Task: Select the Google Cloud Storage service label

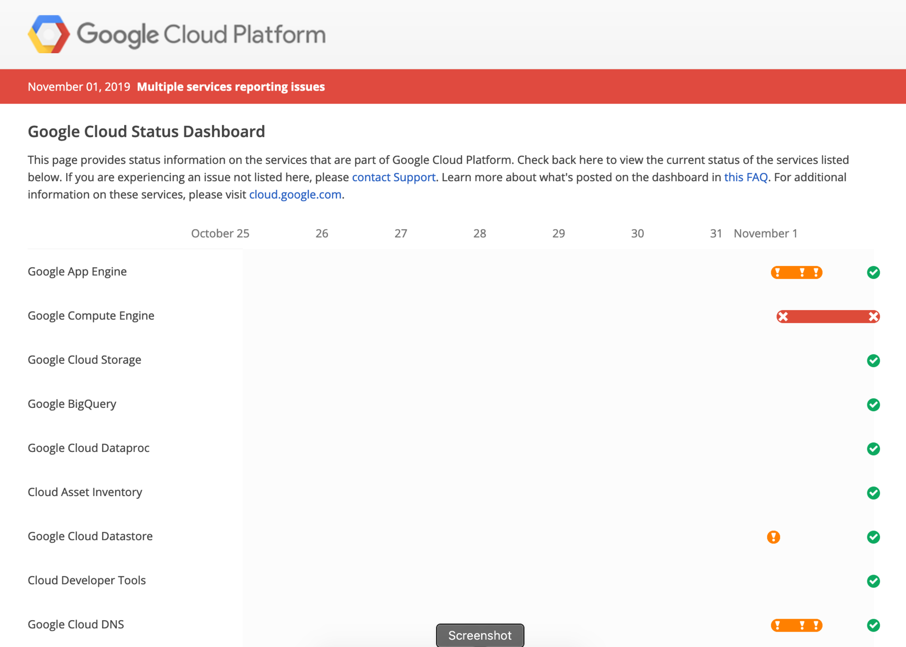Action: (84, 360)
